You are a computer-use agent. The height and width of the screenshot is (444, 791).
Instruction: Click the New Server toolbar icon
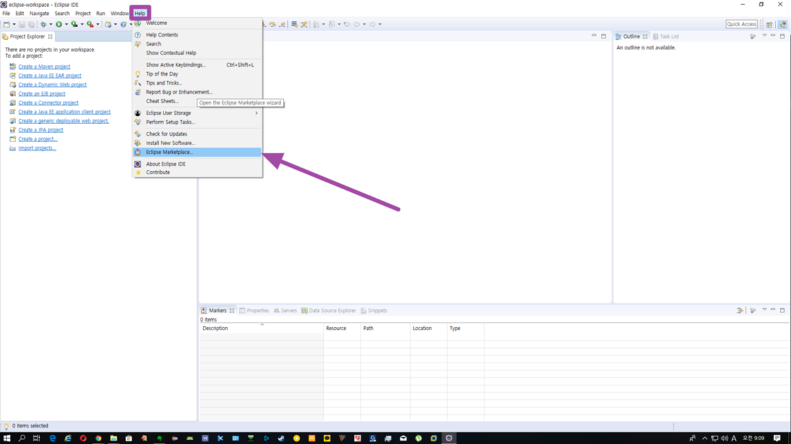(x=108, y=24)
